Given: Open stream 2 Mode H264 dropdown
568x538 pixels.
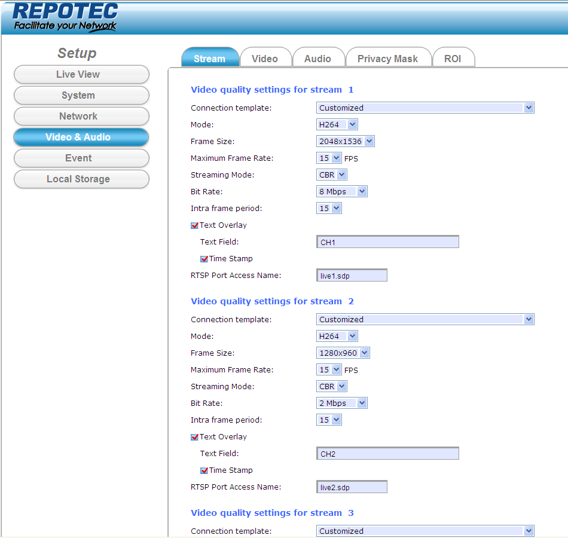Looking at the screenshot, I should 337,336.
